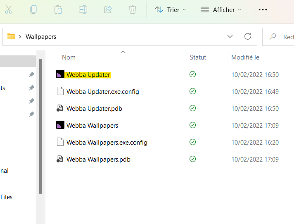Select the Webba Updater.pdb file

point(94,109)
